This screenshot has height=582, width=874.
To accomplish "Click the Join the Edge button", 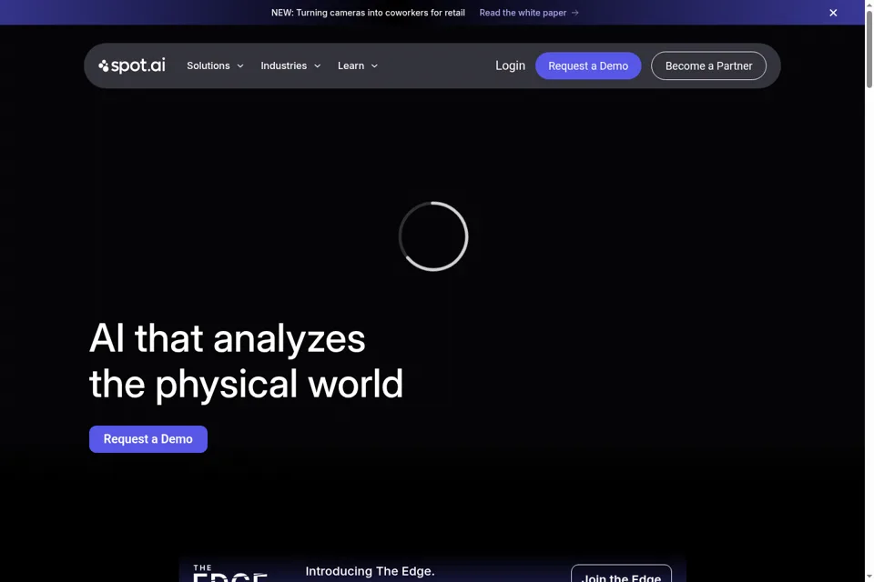I will [x=621, y=574].
